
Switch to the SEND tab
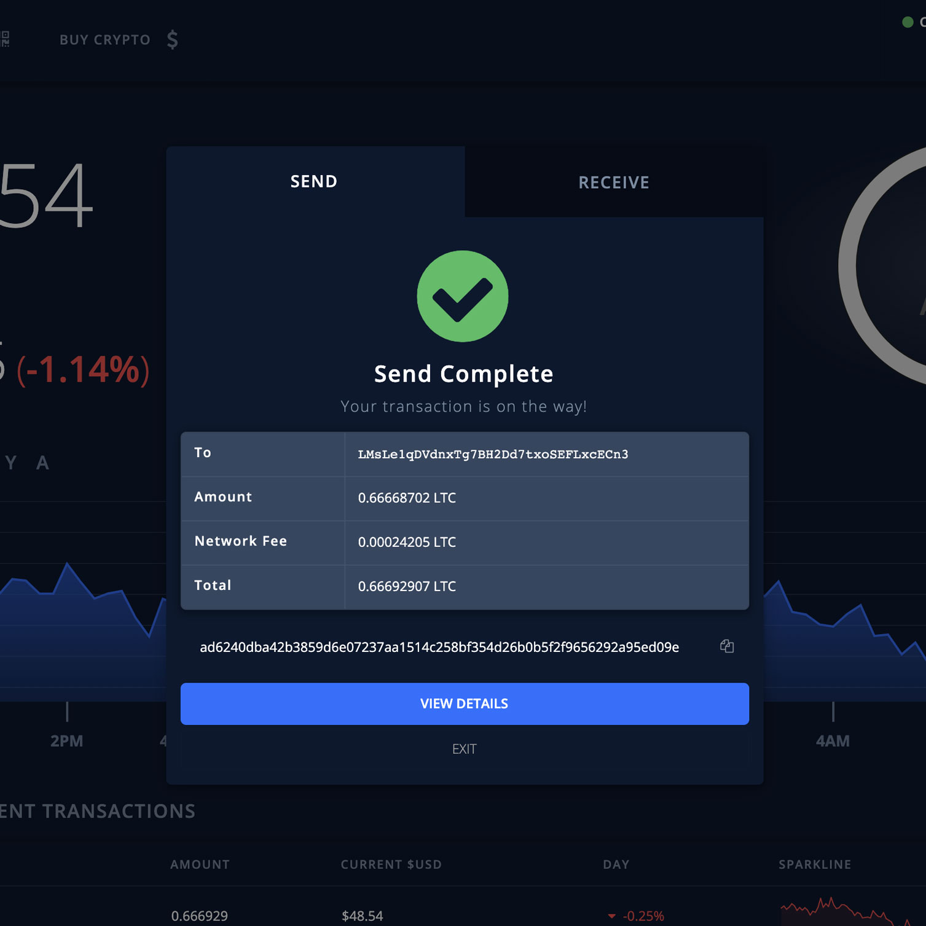click(x=314, y=181)
